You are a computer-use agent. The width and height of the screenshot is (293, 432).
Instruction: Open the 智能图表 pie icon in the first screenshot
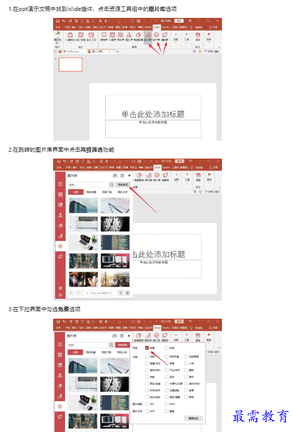(x=139, y=35)
